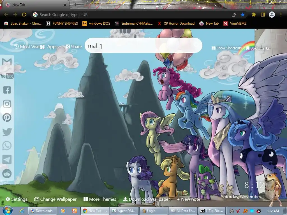
Task: Click the browser back arrow
Action: pyautogui.click(x=6, y=15)
